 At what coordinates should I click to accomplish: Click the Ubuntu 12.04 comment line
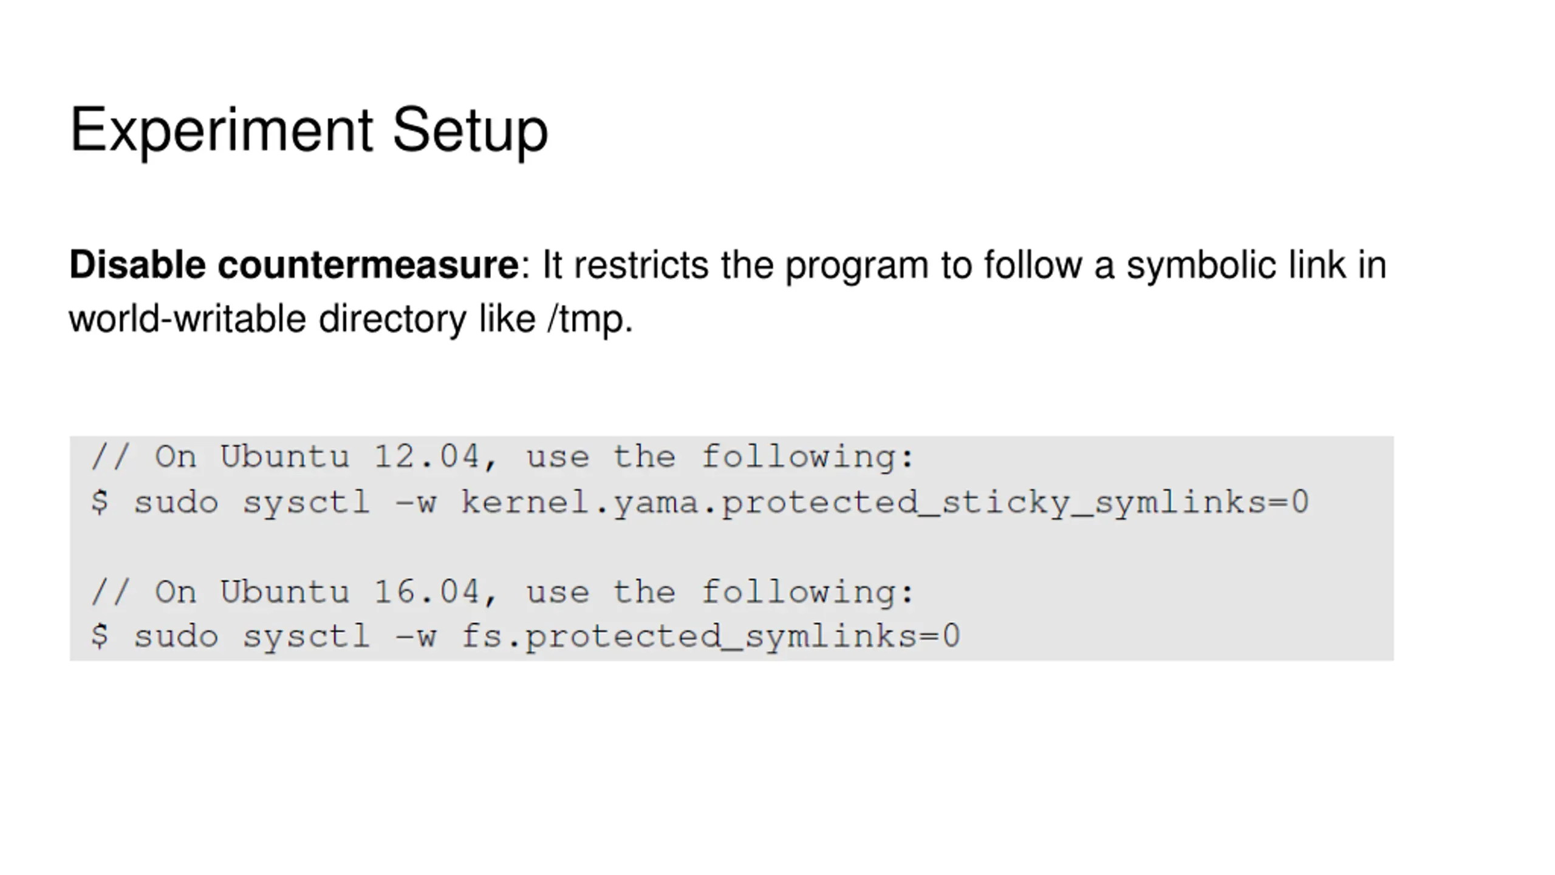[x=502, y=457]
